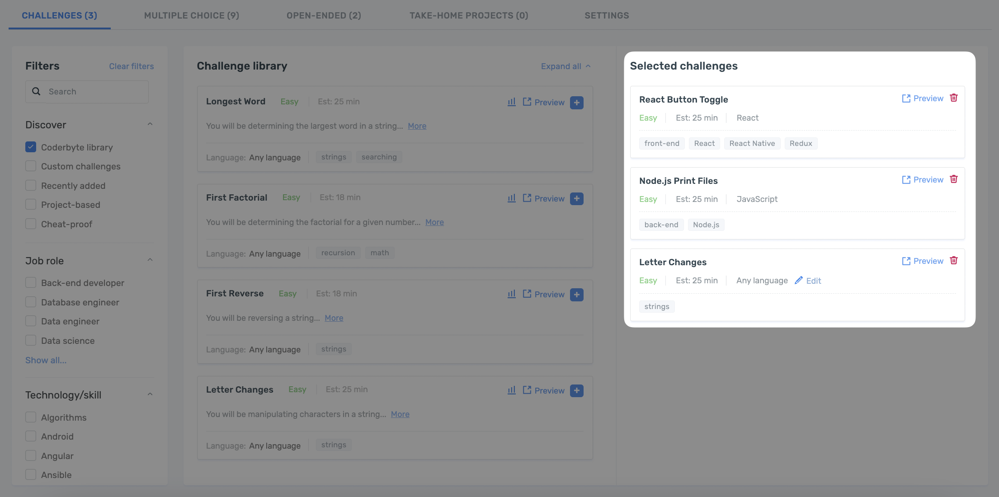Uncheck Coderbyte library filter
This screenshot has height=497, width=999.
tap(31, 147)
